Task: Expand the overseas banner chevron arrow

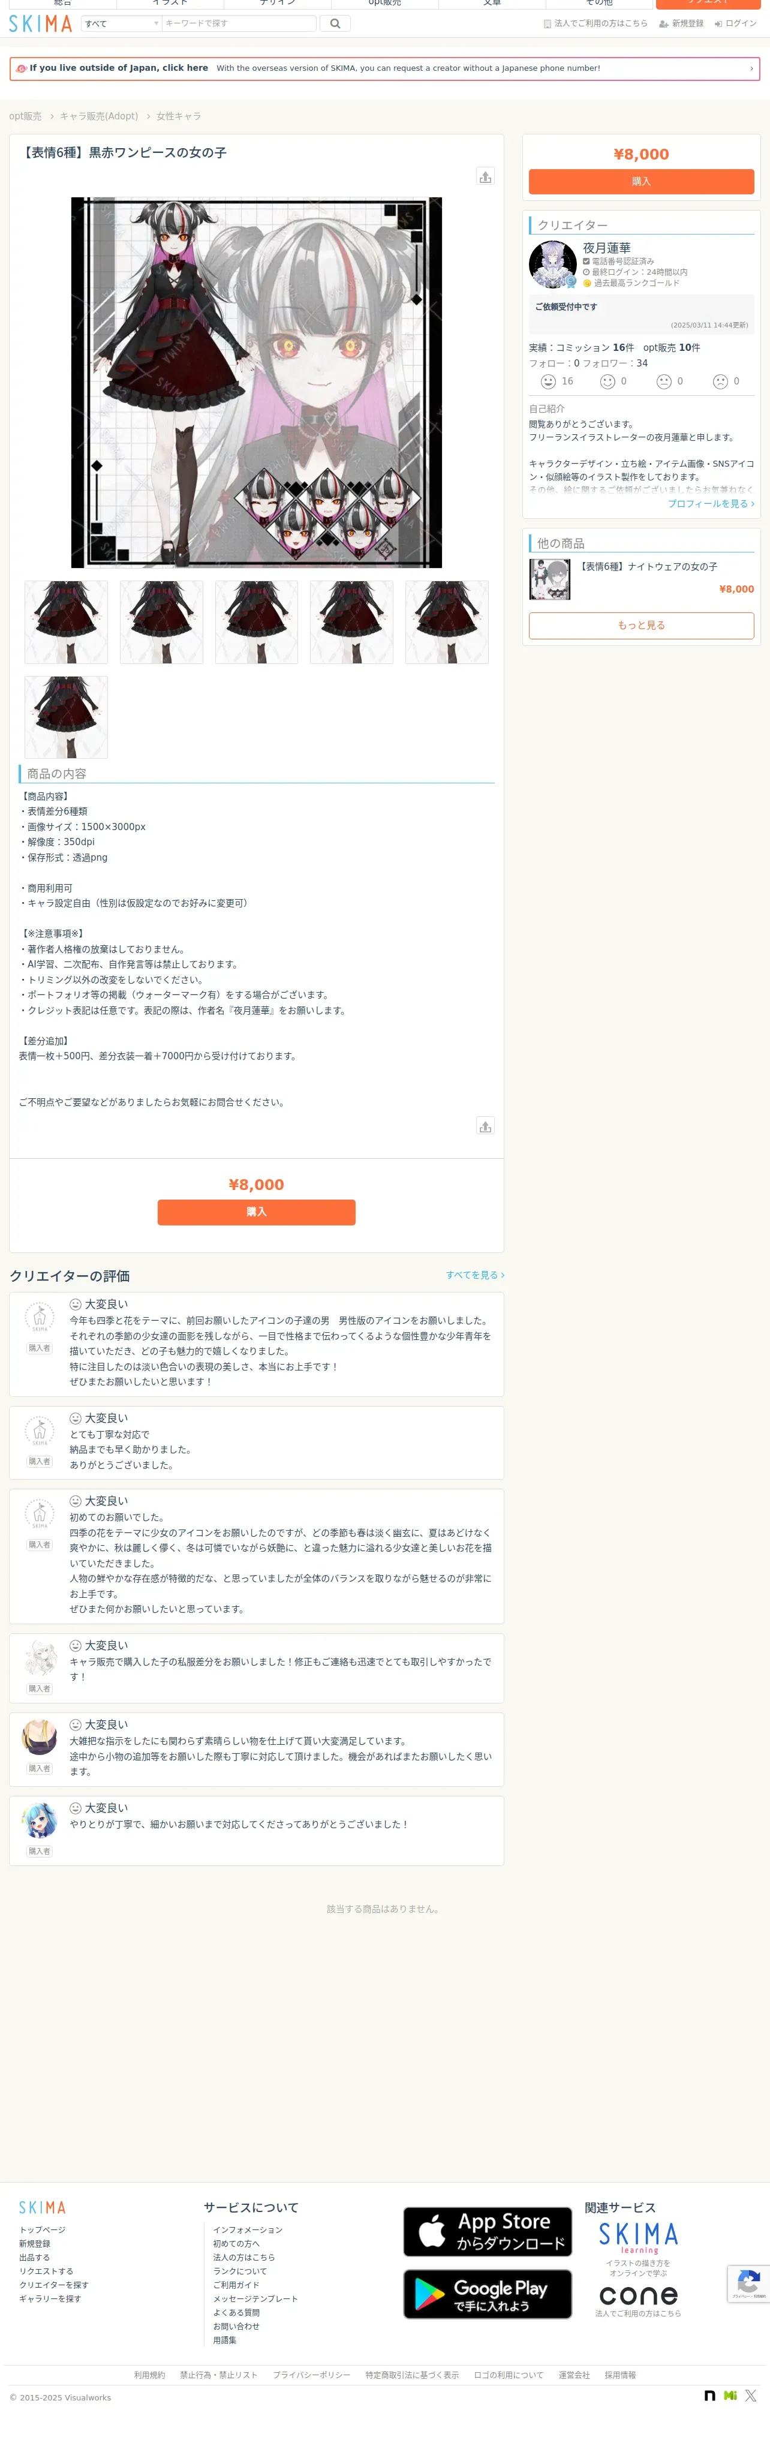Action: pos(751,68)
